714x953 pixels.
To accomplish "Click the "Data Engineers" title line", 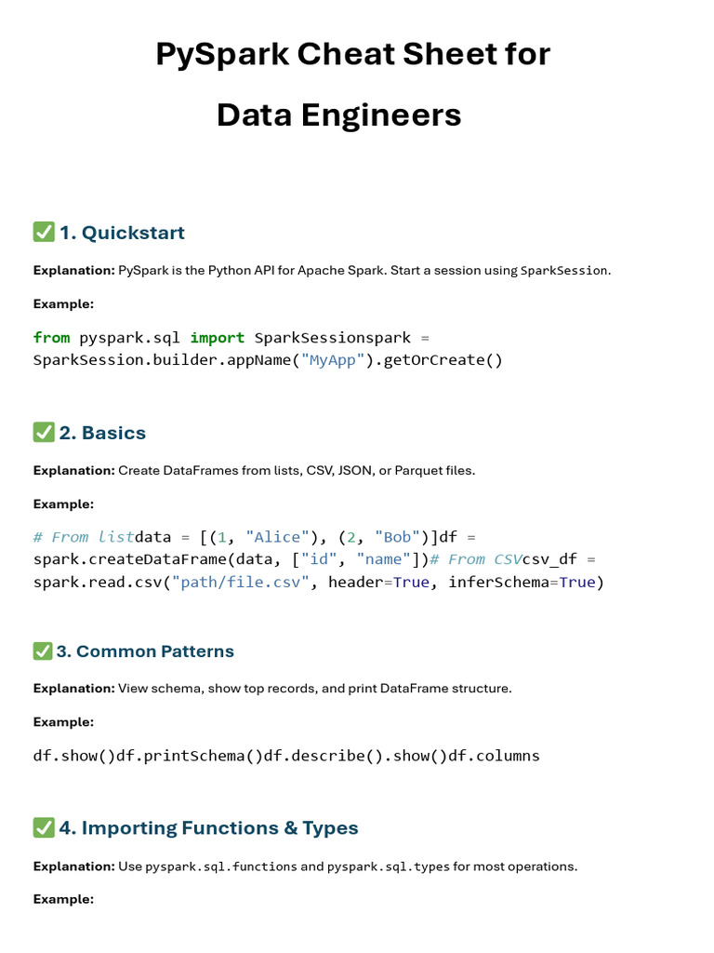I will (339, 115).
